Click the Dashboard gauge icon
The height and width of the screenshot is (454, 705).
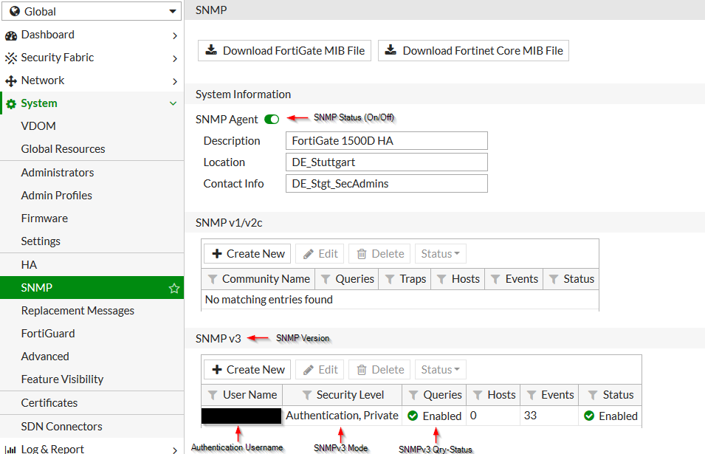pos(11,35)
